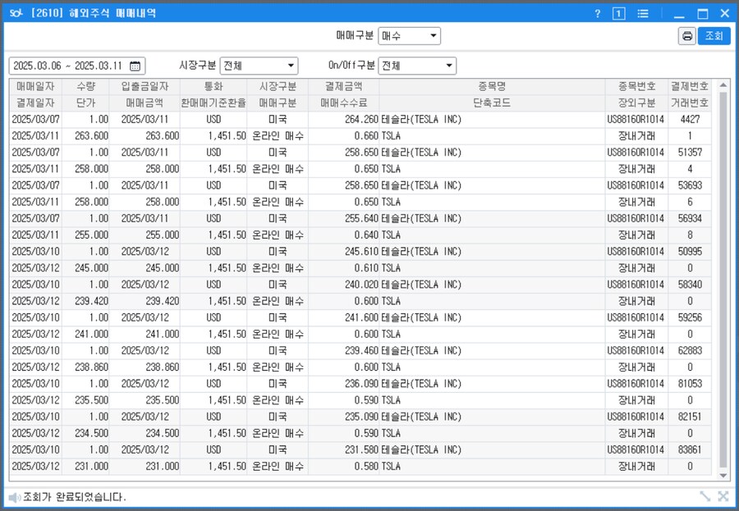
Task: Open the list menu icon in title bar
Action: coord(643,14)
